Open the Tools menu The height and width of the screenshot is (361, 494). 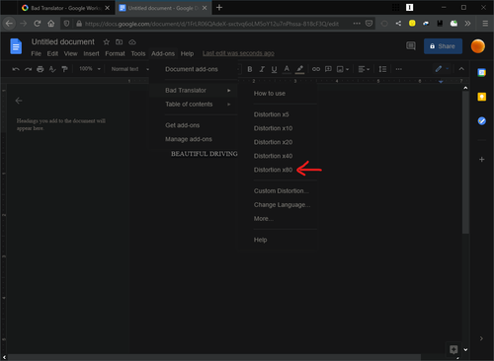coord(138,53)
